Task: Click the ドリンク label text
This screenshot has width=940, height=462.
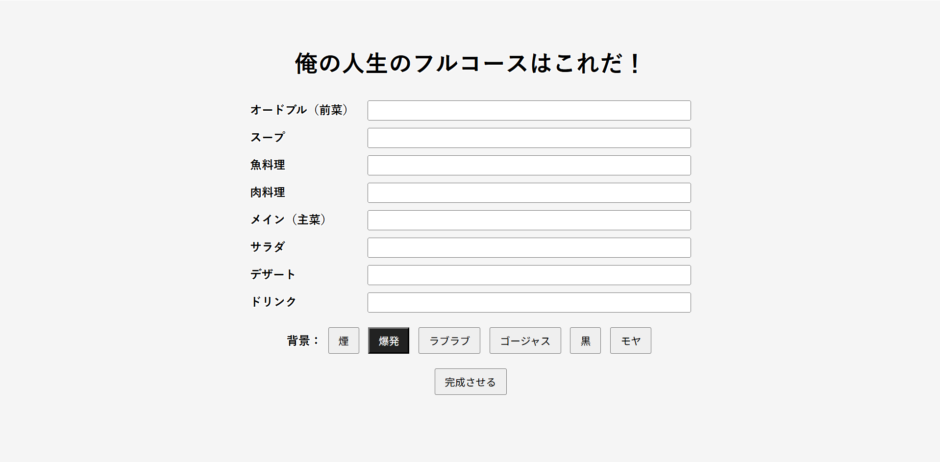Action: tap(273, 302)
